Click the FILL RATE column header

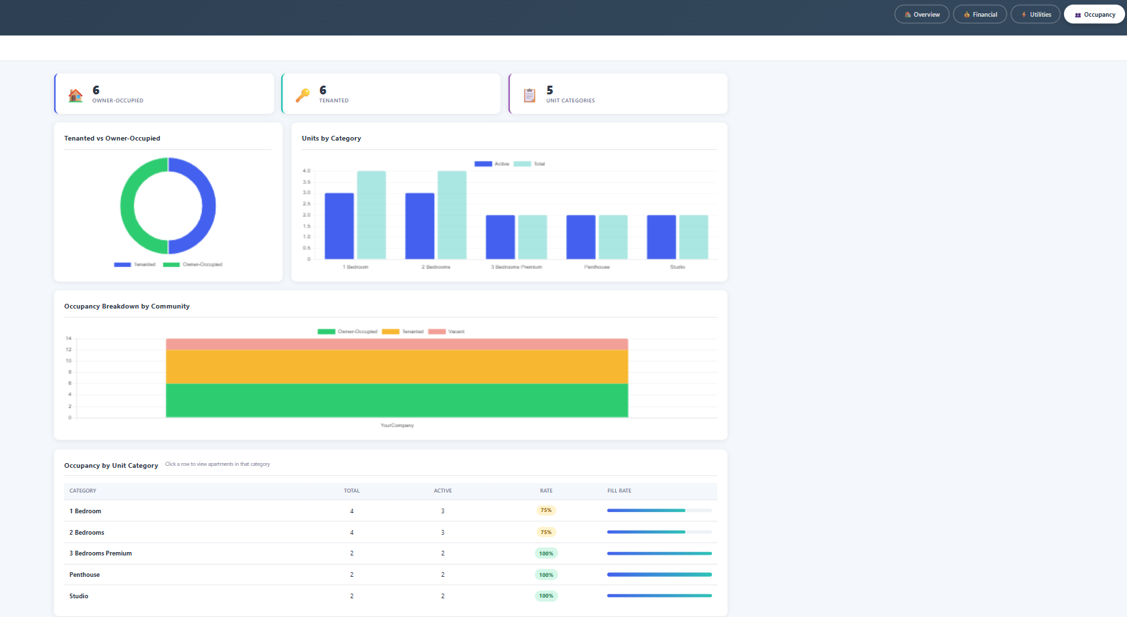619,491
